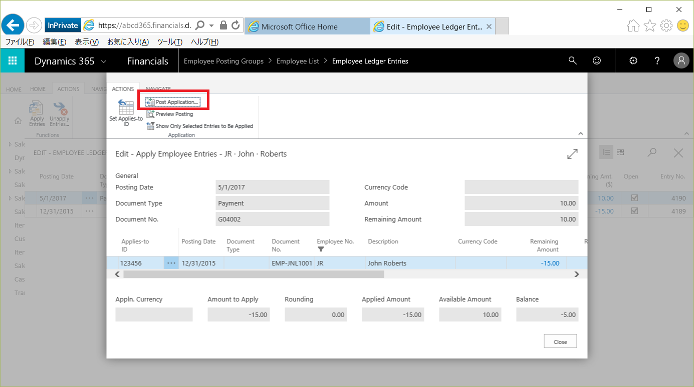Click the Close button in dialog

[x=560, y=342]
